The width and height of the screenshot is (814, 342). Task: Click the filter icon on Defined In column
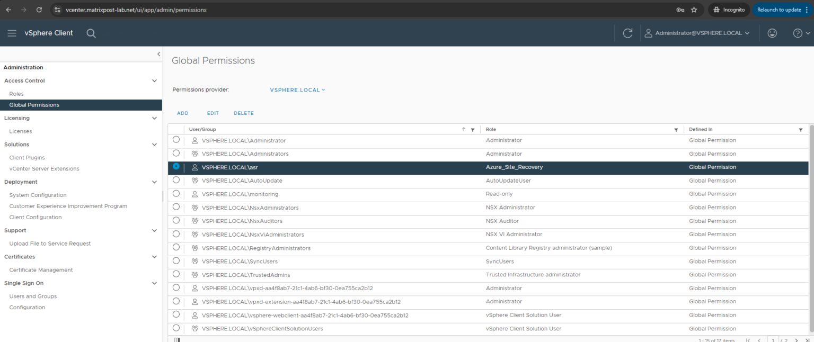click(x=800, y=130)
